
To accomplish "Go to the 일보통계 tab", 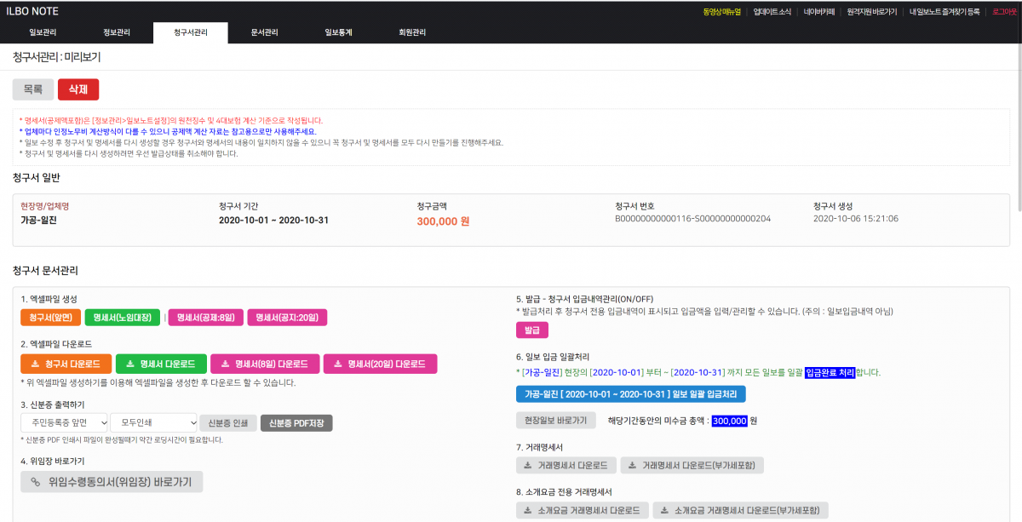I will pyautogui.click(x=338, y=33).
